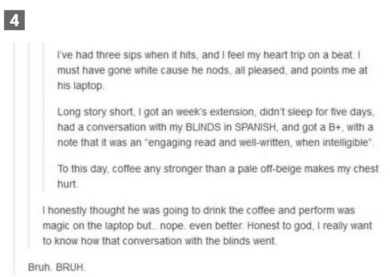Click the 'To this day, coffee' paragraph
The height and width of the screenshot is (277, 390).
218,176
